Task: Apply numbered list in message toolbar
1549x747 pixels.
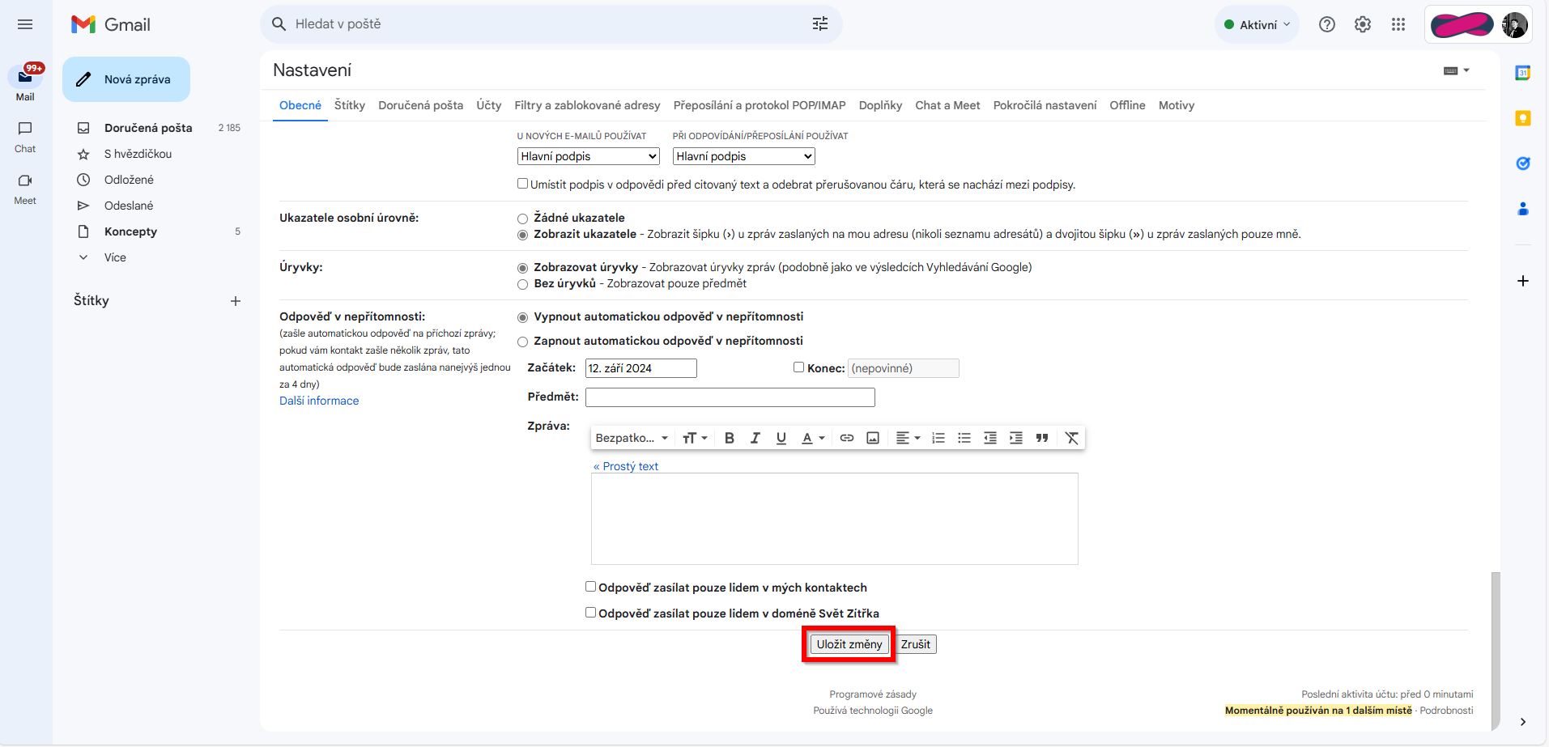Action: coord(938,438)
